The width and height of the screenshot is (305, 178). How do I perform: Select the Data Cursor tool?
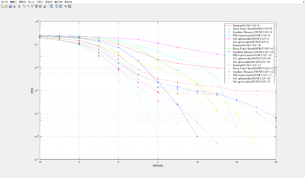pos(40,6)
